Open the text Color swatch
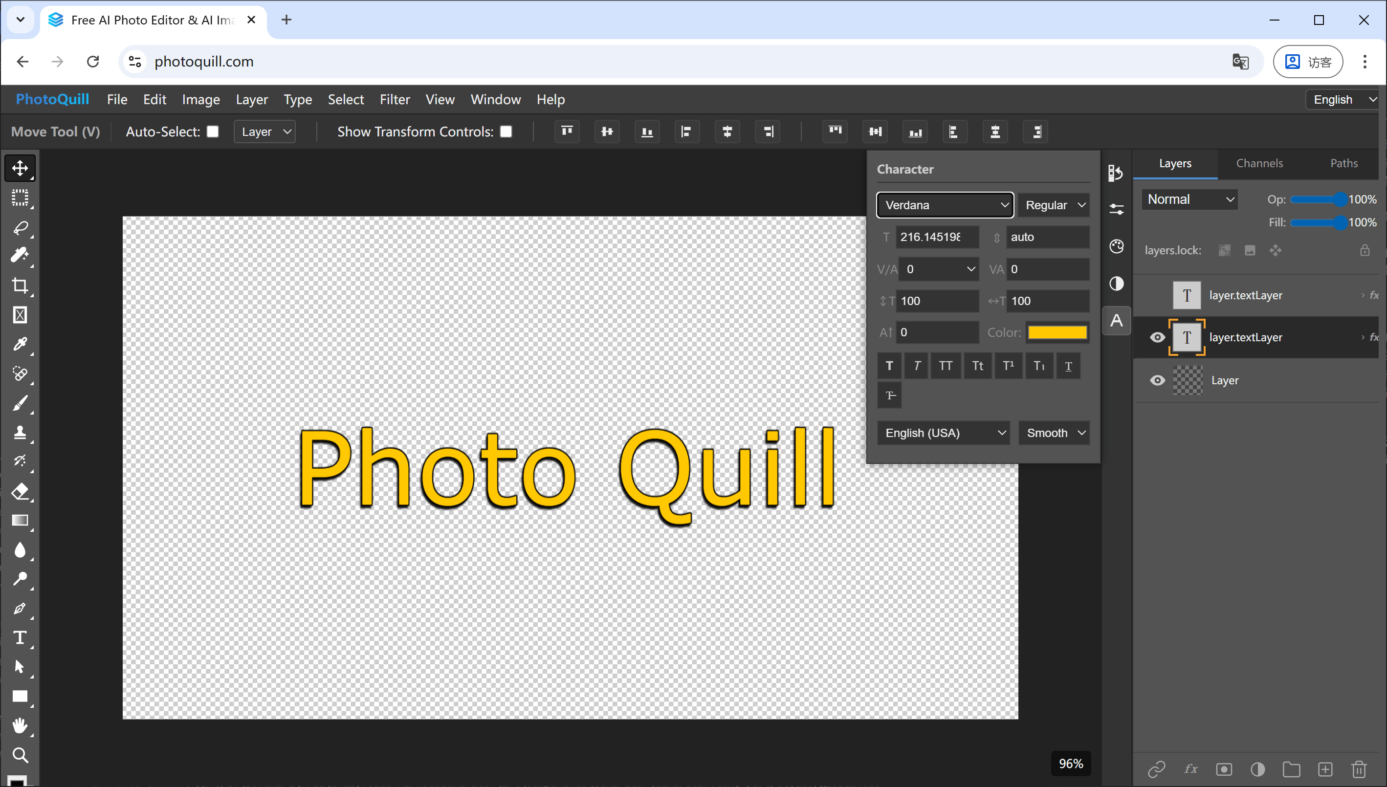Viewport: 1387px width, 787px height. 1057,332
